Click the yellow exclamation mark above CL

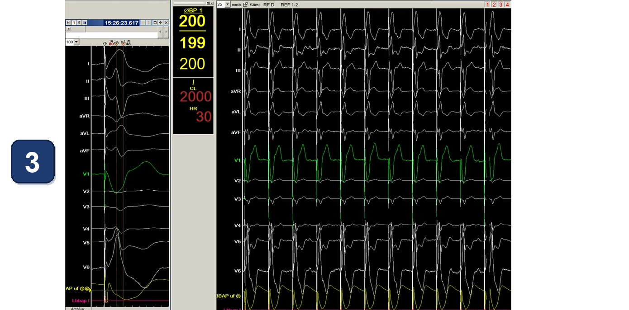[x=193, y=82]
